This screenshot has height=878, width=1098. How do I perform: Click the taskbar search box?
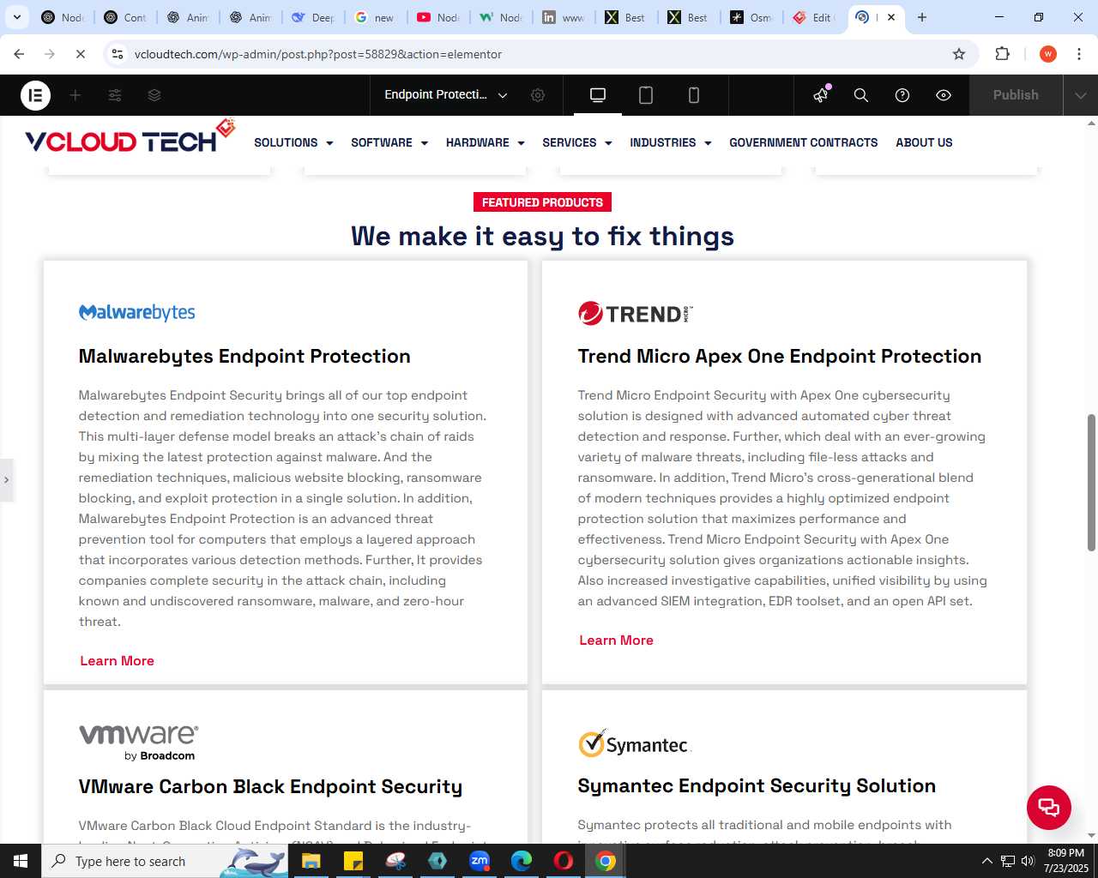pyautogui.click(x=165, y=861)
